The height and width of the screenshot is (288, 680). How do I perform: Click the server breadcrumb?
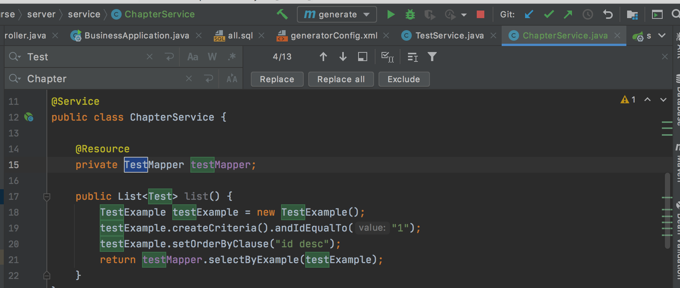(x=41, y=14)
